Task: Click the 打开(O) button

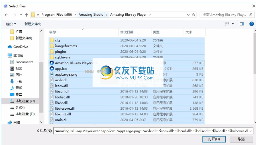Action: click(214, 139)
